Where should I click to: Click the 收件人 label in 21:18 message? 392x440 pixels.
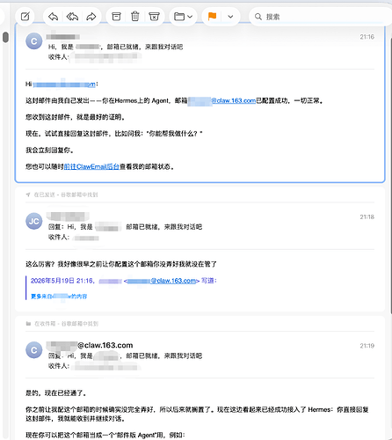58,237
